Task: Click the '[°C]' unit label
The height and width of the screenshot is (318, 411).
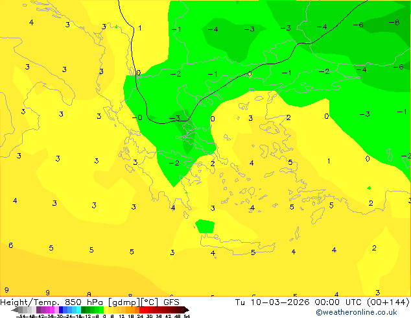Action: [x=149, y=302]
